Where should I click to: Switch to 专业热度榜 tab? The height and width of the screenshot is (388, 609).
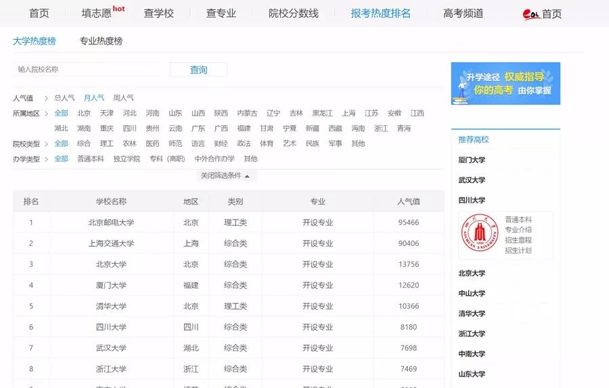tap(101, 41)
